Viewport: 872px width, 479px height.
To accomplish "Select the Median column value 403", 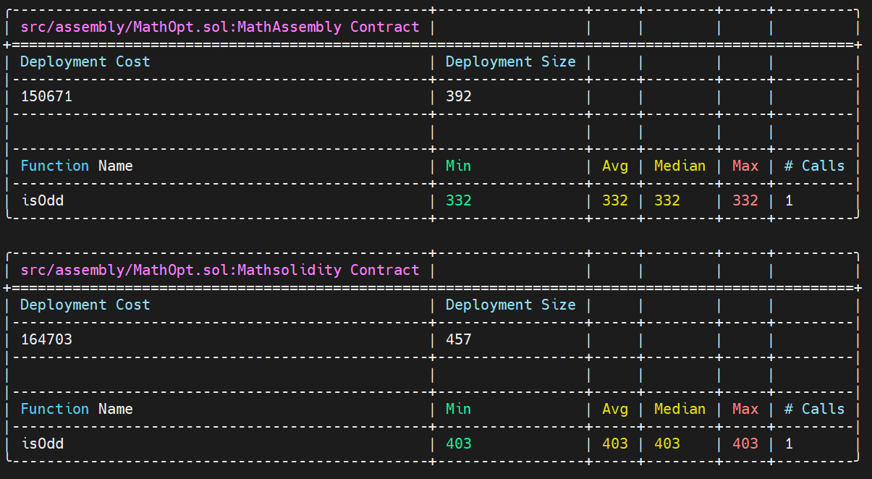I will coord(667,444).
